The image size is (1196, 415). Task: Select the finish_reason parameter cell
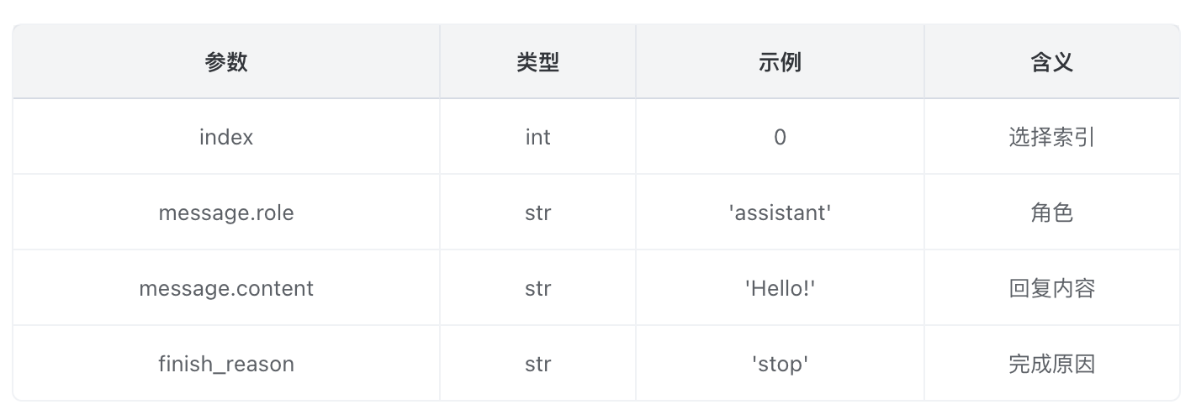[226, 364]
